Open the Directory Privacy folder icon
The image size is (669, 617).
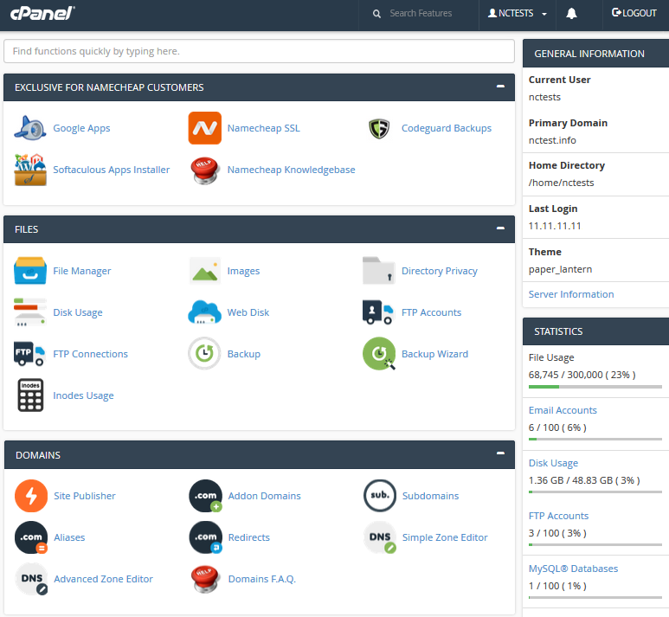pos(378,271)
